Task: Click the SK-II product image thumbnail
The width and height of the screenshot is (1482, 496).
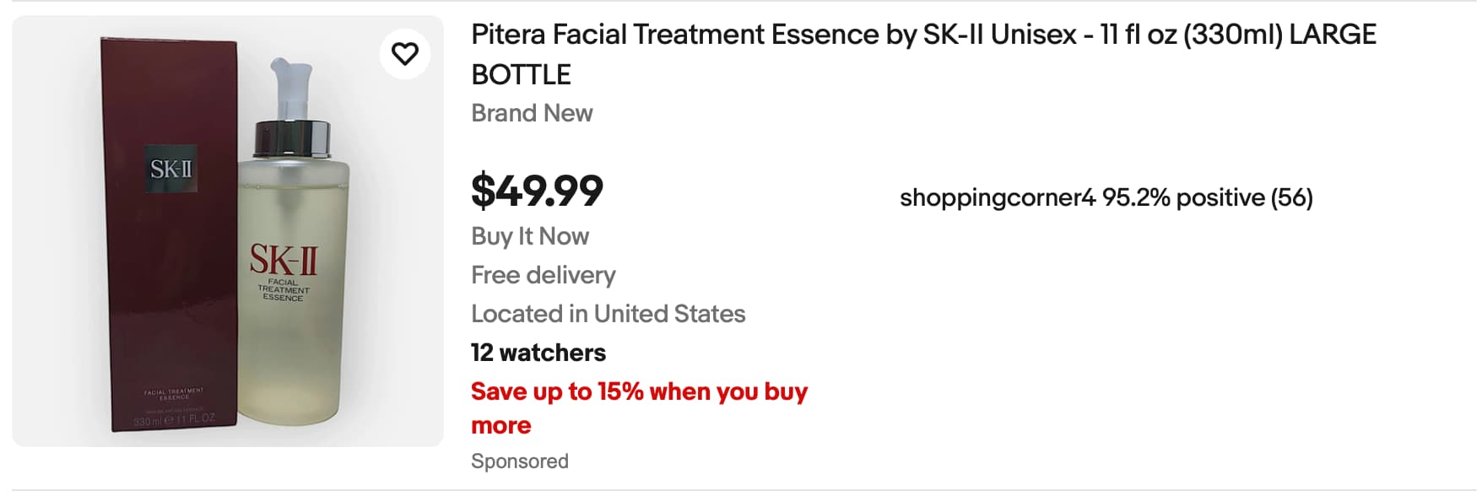Action: [x=227, y=231]
